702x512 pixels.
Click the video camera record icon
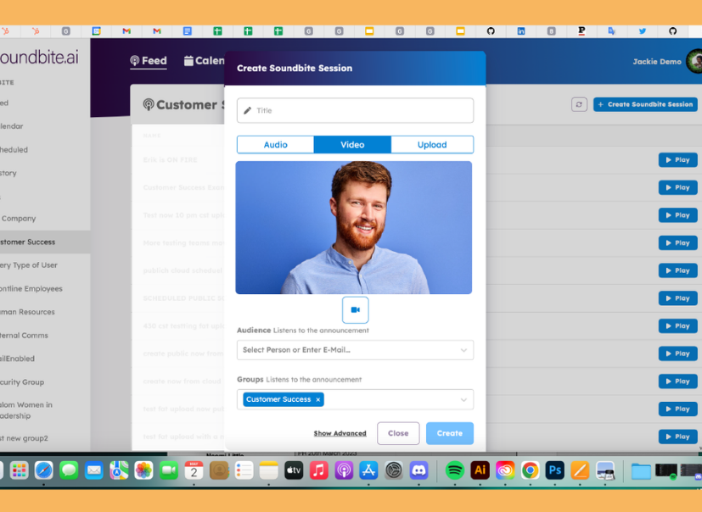(355, 310)
